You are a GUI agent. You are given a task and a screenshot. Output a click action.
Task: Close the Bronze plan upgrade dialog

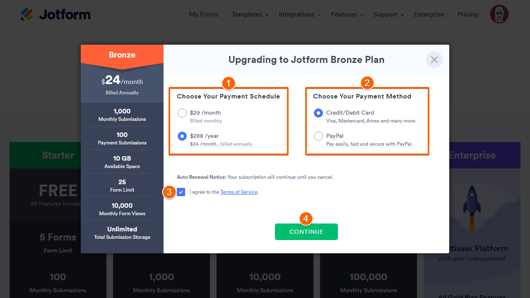pyautogui.click(x=434, y=60)
